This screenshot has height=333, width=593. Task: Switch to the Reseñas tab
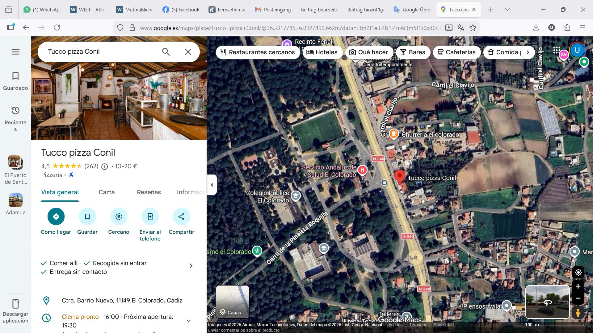[x=149, y=192]
